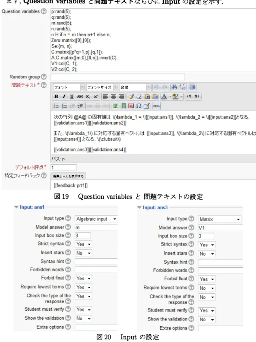Toggle underline formatting in editor toolbar

[72, 97]
